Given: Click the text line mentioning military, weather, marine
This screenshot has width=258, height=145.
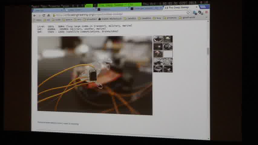Looking at the screenshot, I should 72,29.
